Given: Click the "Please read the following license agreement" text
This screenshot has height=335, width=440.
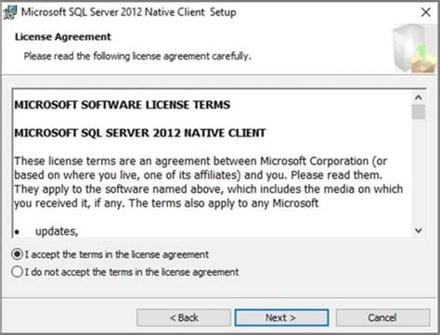Looking at the screenshot, I should pyautogui.click(x=137, y=57).
